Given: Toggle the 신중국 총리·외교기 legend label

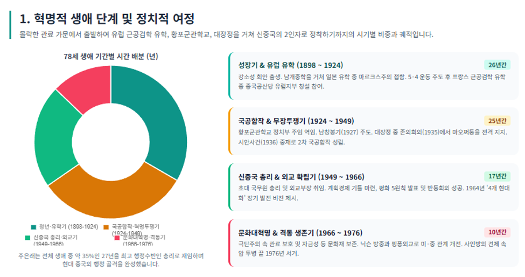Looking at the screenshot, I should point(55,240).
